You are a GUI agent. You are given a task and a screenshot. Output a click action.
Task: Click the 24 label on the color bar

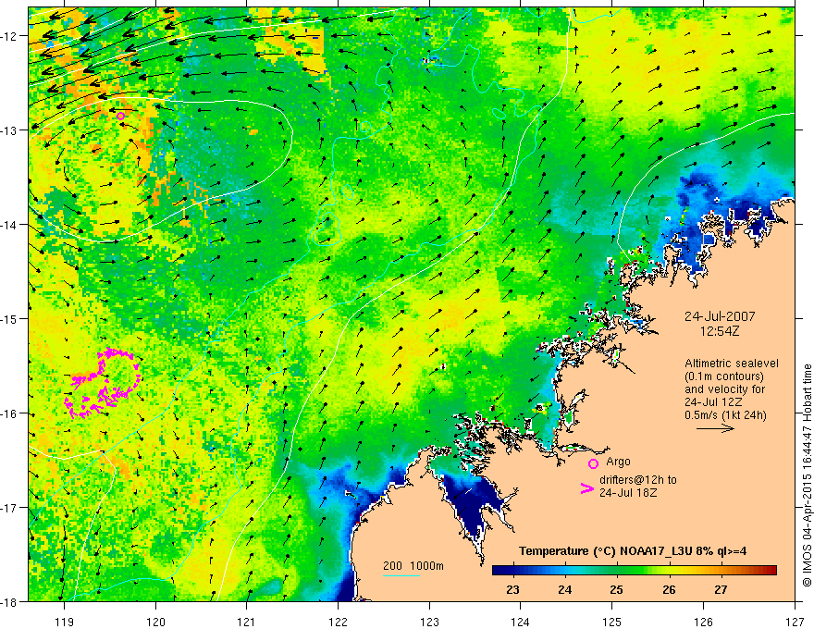(x=565, y=589)
